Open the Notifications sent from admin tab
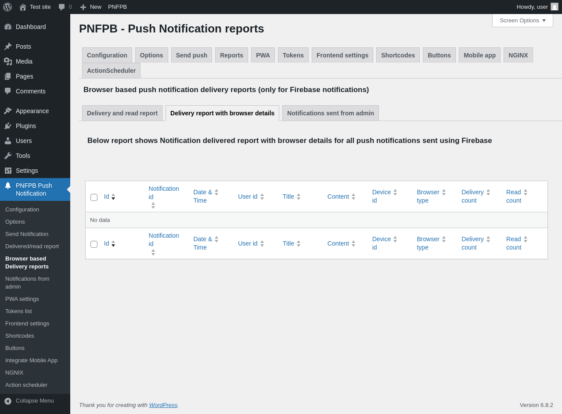This screenshot has width=562, height=414. pos(330,113)
